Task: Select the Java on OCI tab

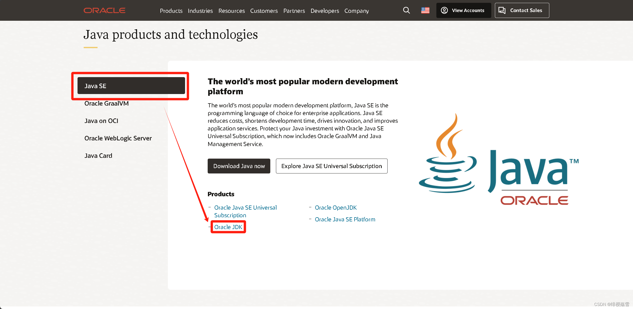Action: click(101, 121)
